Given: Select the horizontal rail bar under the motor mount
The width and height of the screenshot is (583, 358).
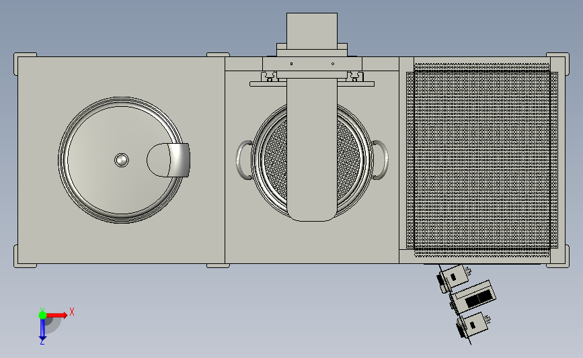Looking at the screenshot, I should (312, 85).
